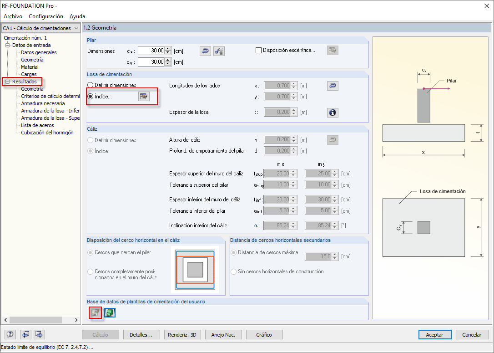Image resolution: width=494 pixels, height=353 pixels.
Task: Select Cargas in the input data tree
Action: point(29,74)
